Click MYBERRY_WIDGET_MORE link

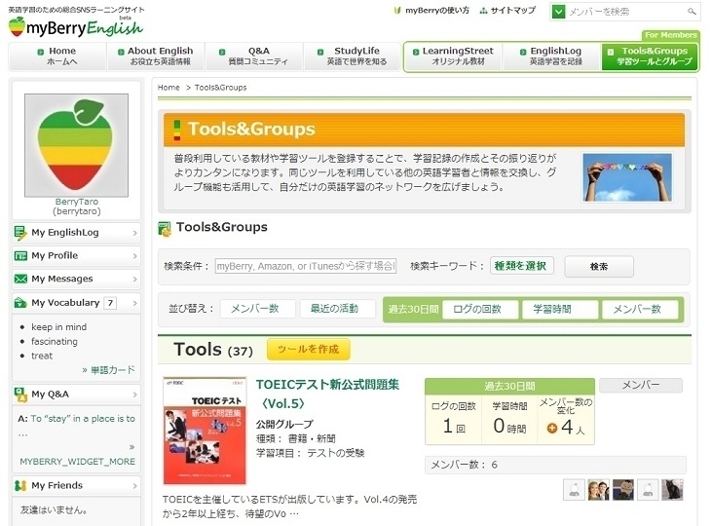[x=77, y=462]
